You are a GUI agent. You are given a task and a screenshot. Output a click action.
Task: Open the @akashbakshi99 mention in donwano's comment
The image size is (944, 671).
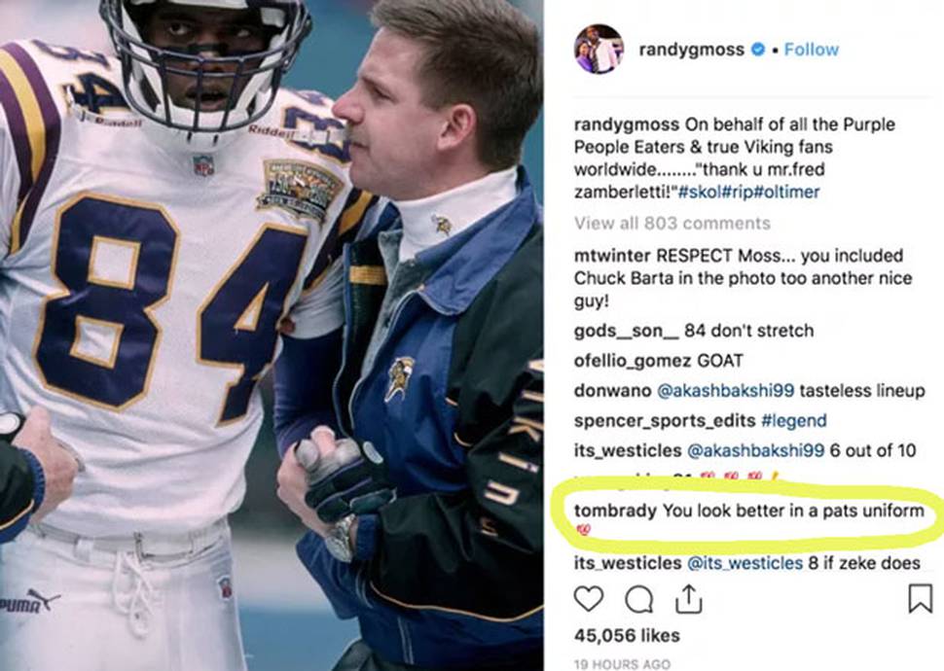click(x=725, y=391)
